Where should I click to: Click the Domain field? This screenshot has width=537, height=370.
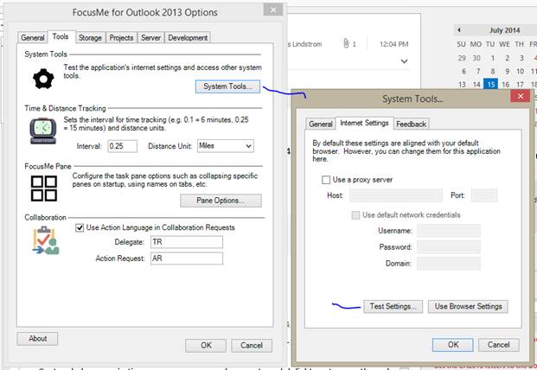449,263
